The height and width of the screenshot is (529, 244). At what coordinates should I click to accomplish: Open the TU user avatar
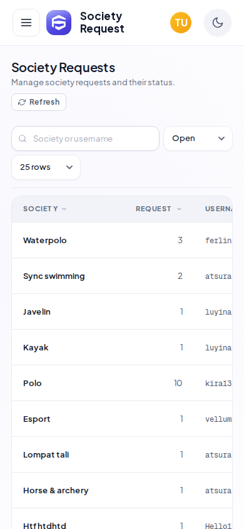tap(181, 23)
